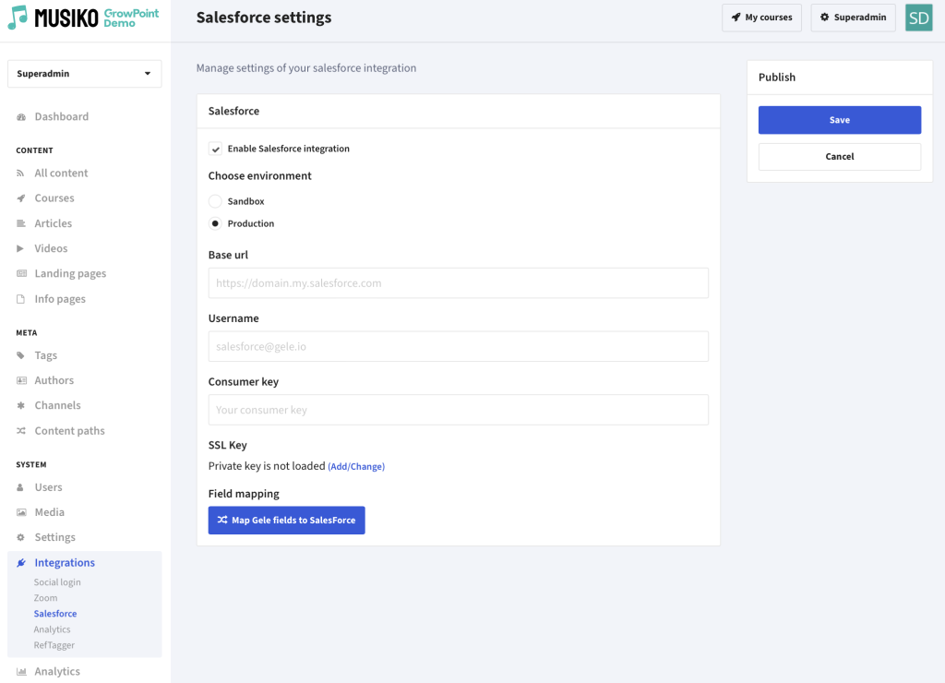Screen dimensions: 945x683
Task: Focus the Username input field
Action: pos(459,347)
